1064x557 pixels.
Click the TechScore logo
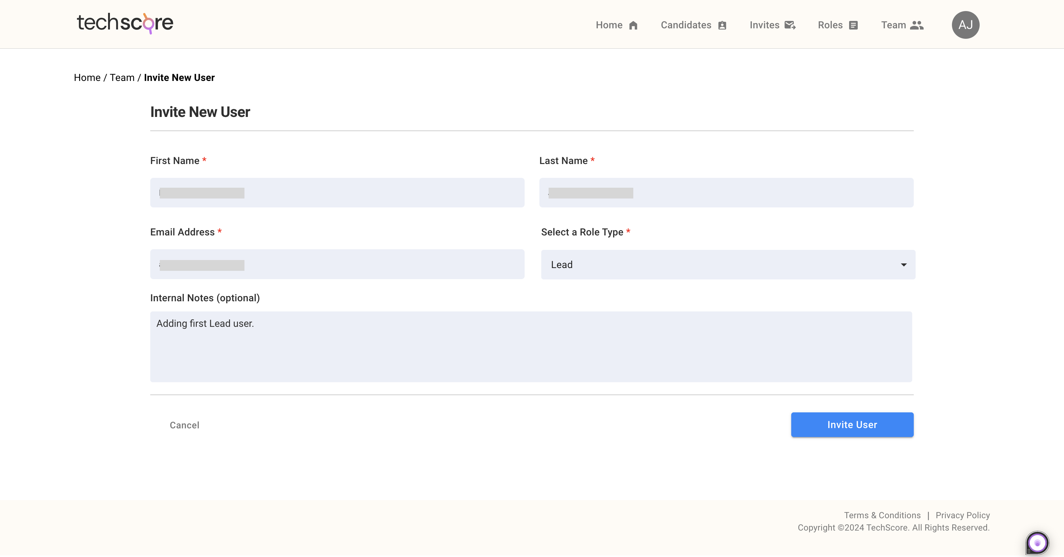coord(125,23)
